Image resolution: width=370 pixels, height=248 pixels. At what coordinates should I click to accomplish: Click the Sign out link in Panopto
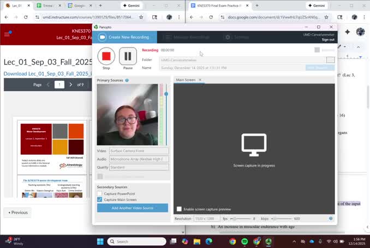point(328,40)
